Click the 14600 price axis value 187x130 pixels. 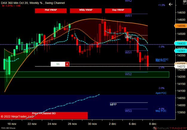coord(181,20)
